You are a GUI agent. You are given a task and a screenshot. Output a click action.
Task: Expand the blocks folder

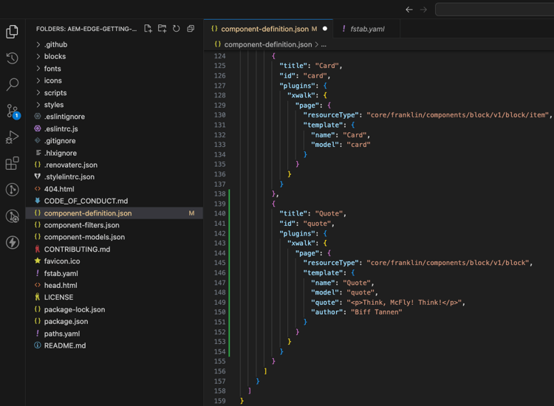[x=55, y=56]
